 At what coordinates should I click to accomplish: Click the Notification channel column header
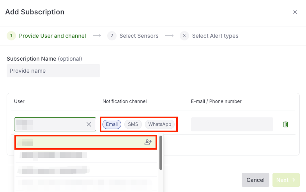(124, 101)
